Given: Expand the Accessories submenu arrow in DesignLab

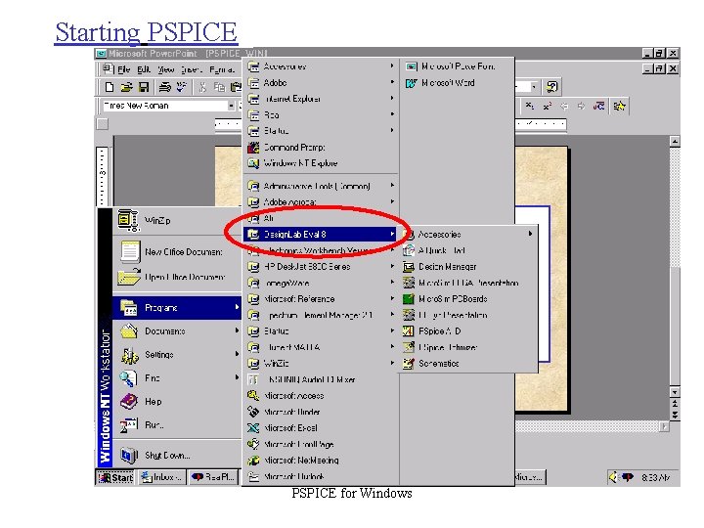Looking at the screenshot, I should click(x=530, y=234).
